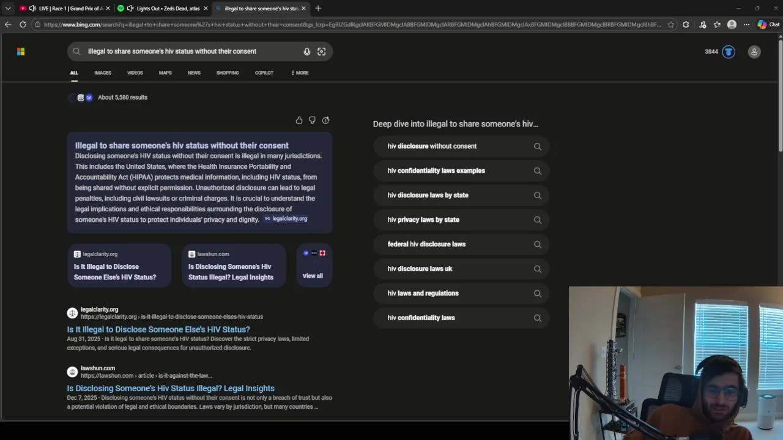Click the Bing search magnifier icon in search box
This screenshot has width=783, height=440.
[76, 51]
